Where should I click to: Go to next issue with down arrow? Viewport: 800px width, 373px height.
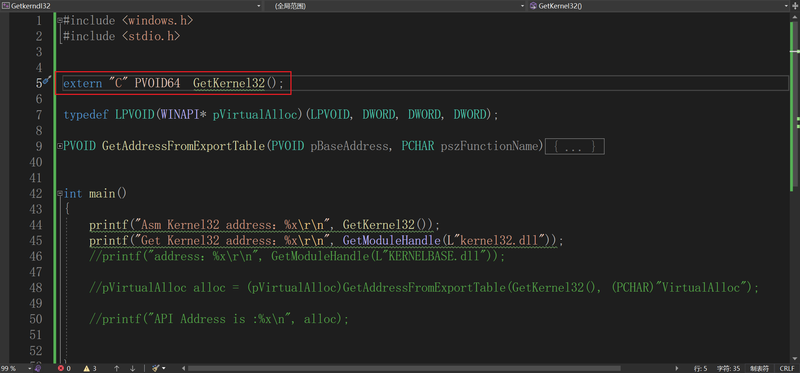click(x=133, y=368)
